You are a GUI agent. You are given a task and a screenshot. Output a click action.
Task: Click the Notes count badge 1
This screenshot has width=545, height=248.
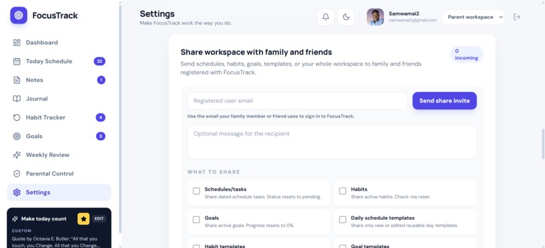click(x=101, y=80)
